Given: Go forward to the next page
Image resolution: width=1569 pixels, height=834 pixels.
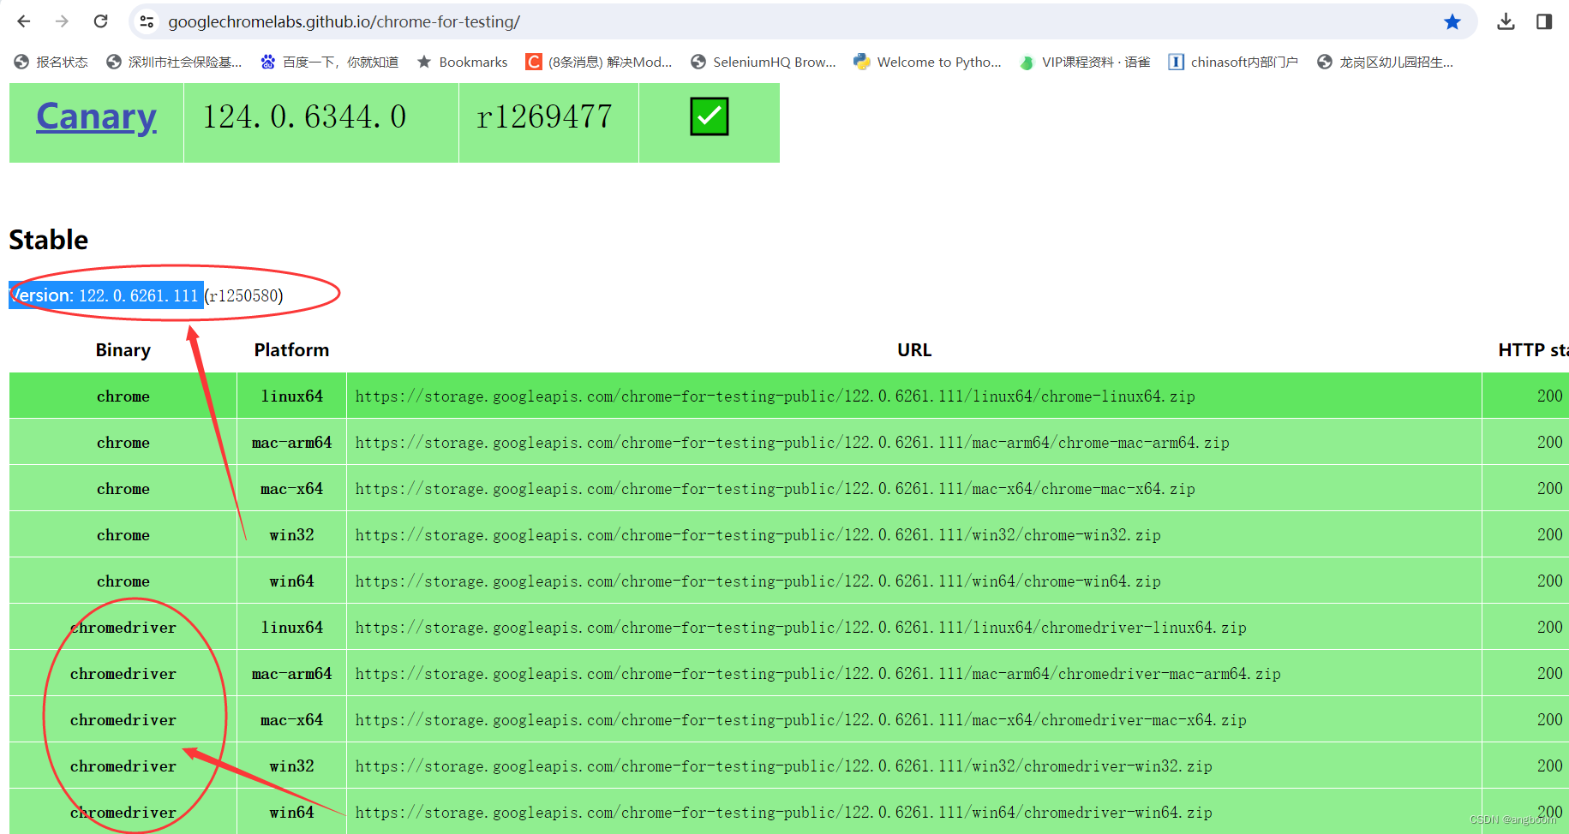Looking at the screenshot, I should point(62,21).
